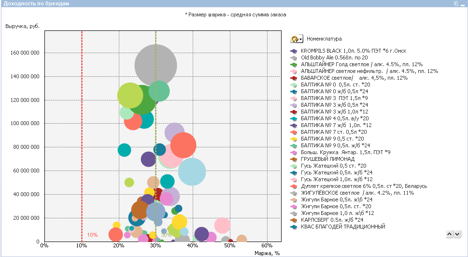Click the coral bubble near 80 000 000
Image resolution: width=468 pixels, height=257 pixels.
pos(183,145)
